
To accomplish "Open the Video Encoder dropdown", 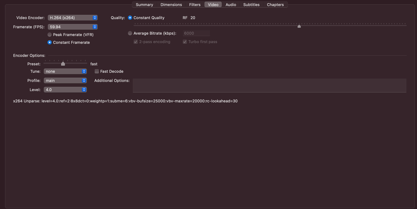I will [x=73, y=17].
